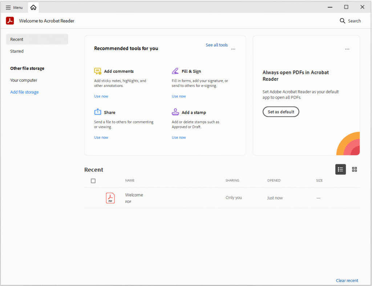The image size is (372, 286).
Task: Select Starred in the left sidebar
Action: pos(17,51)
